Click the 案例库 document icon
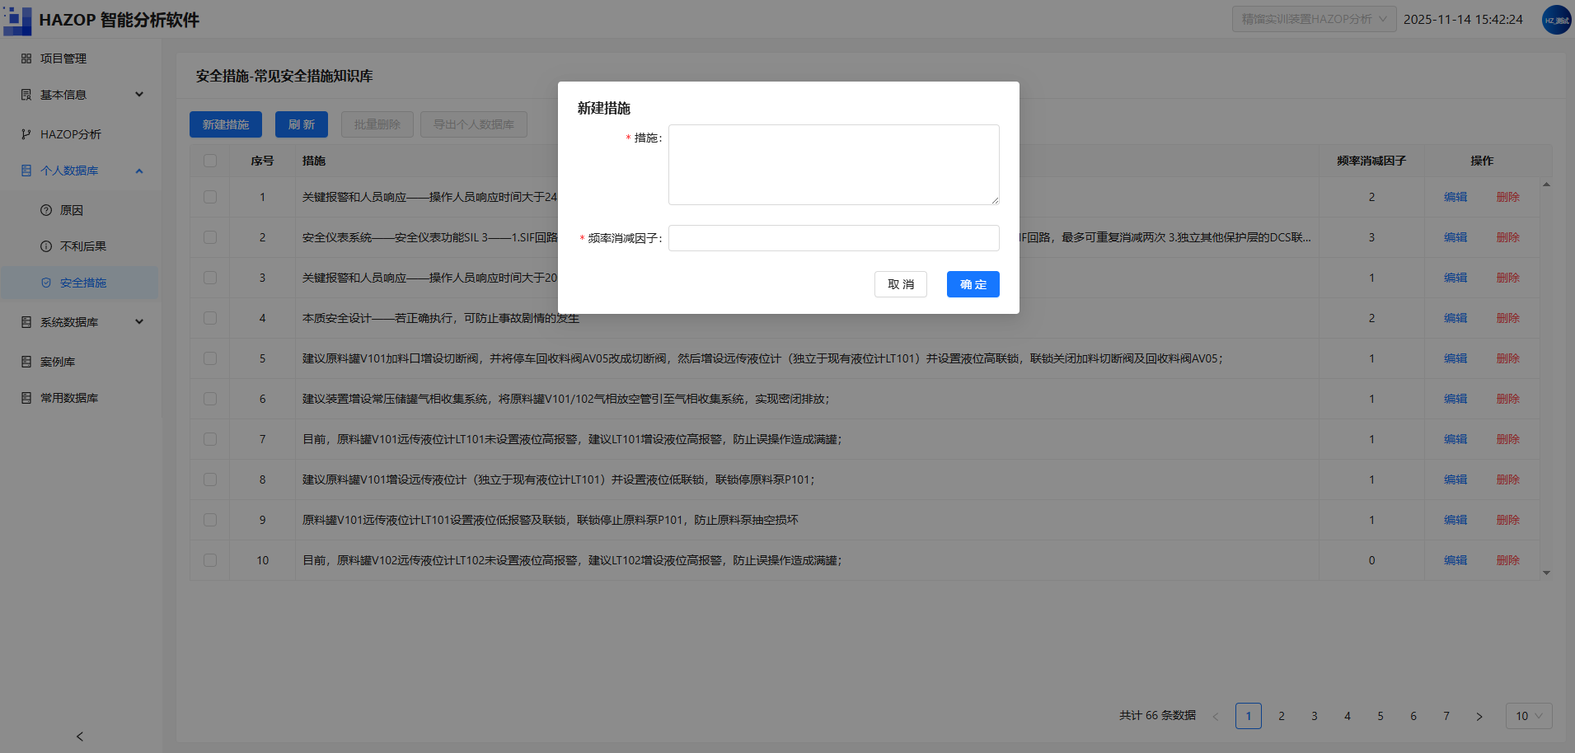This screenshot has height=753, width=1575. (26, 362)
